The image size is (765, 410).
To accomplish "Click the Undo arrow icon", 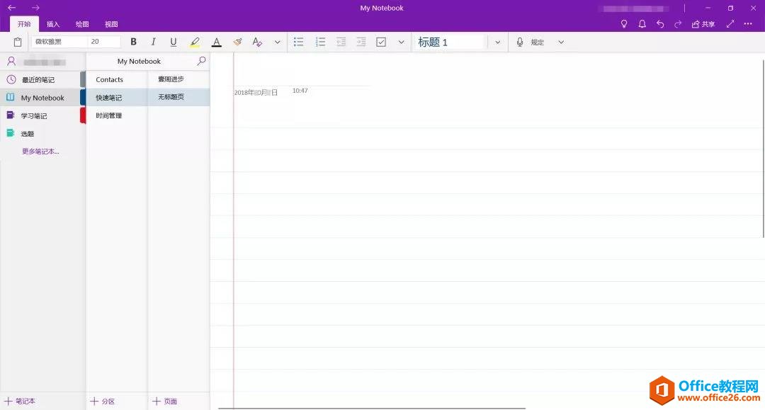I will pyautogui.click(x=659, y=23).
